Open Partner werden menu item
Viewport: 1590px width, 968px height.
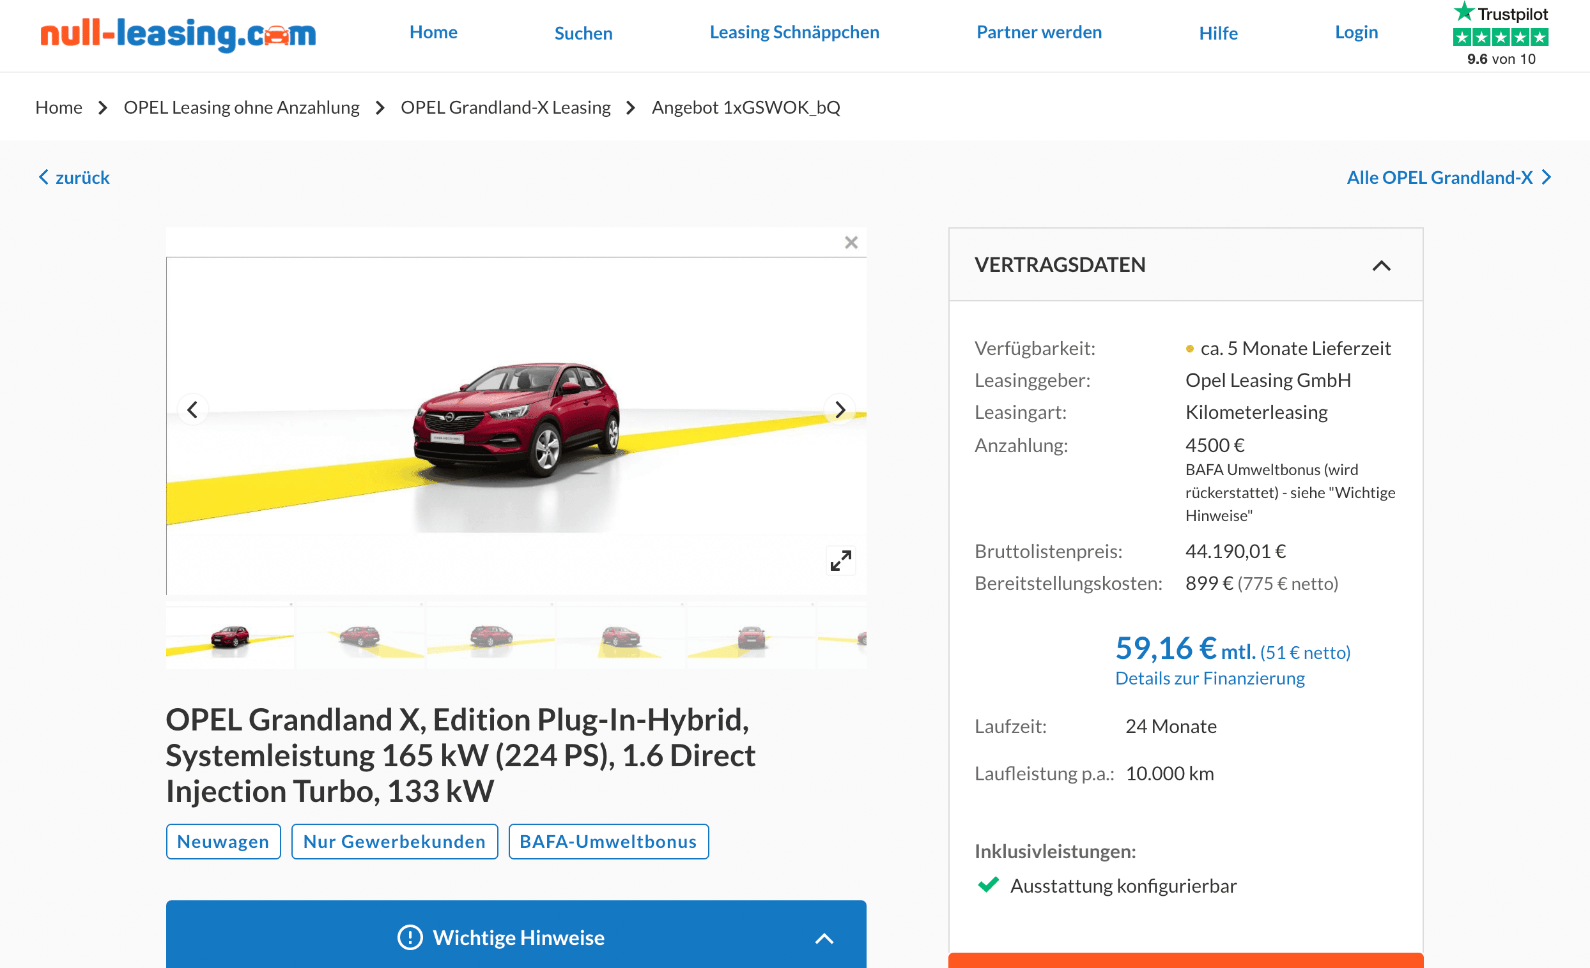point(1039,32)
